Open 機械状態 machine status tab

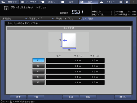(x=10, y=2)
